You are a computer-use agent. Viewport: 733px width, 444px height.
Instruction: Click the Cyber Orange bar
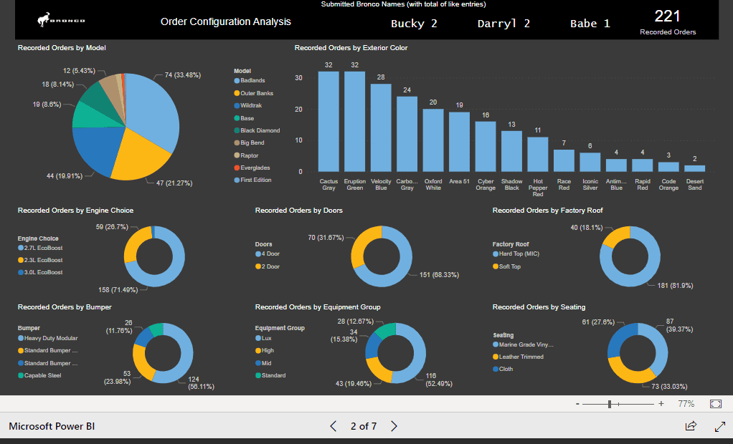point(486,146)
